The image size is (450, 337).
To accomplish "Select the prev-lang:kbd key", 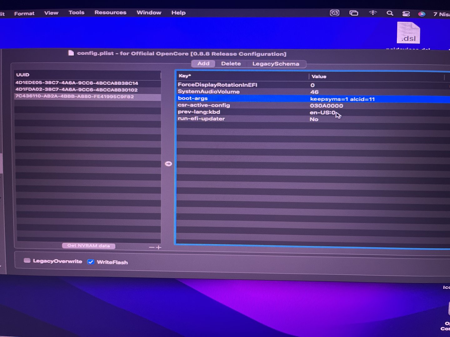I will [199, 112].
